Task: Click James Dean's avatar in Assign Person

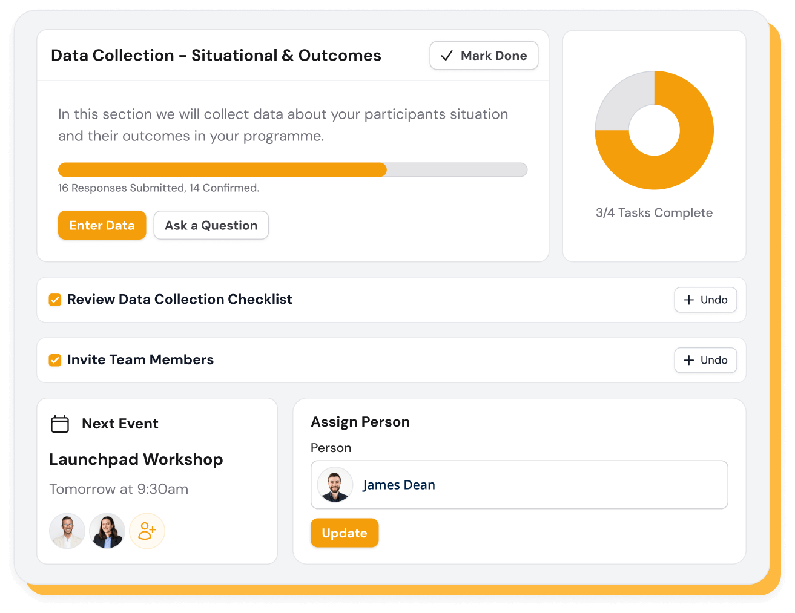Action: click(x=335, y=484)
